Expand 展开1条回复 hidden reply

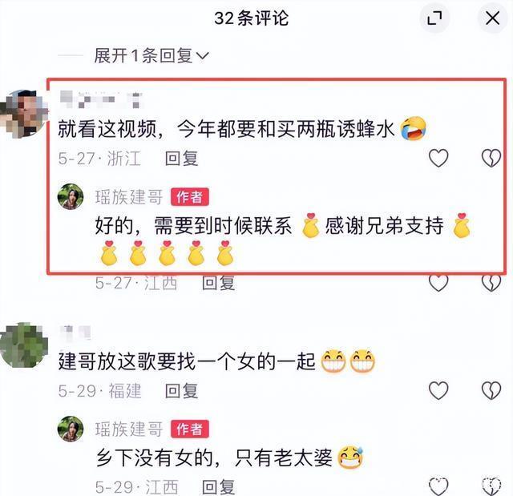(x=151, y=55)
